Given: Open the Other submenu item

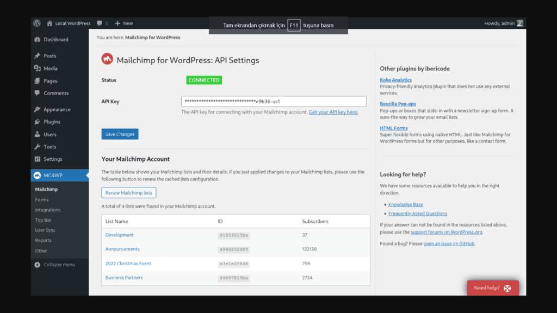Looking at the screenshot, I should 41,251.
